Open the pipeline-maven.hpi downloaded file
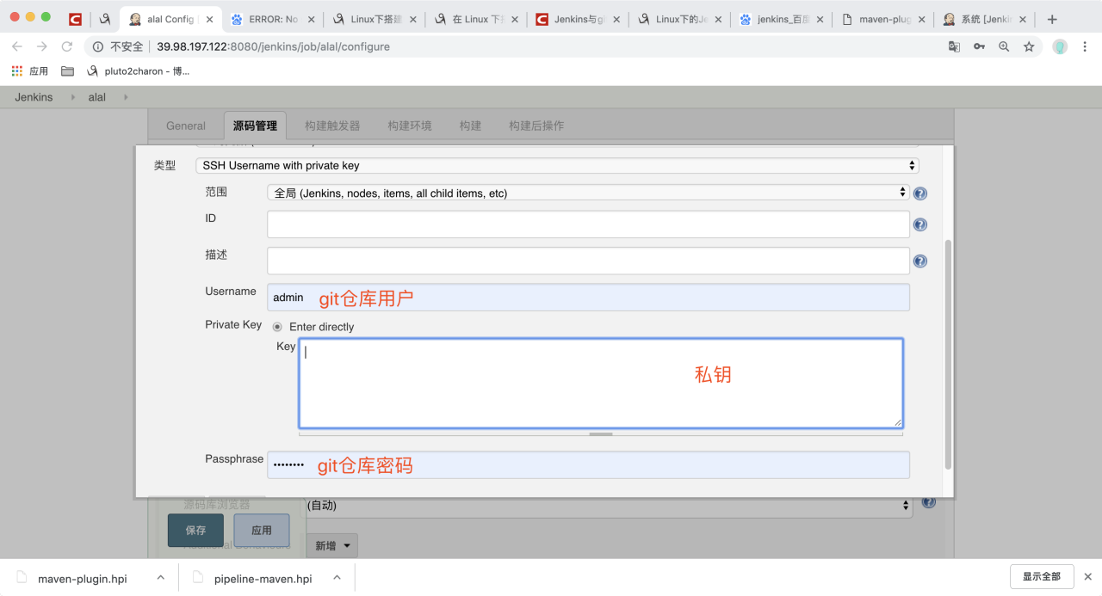Viewport: 1102px width, 596px height. [263, 578]
